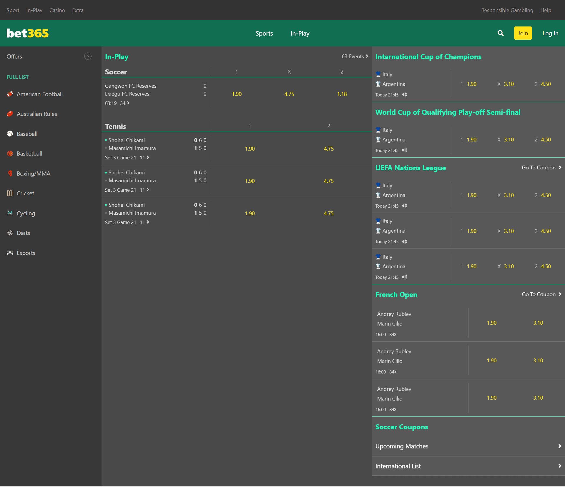Click audio icon in first UEFA Nations League match
This screenshot has width=565, height=487.
(405, 206)
